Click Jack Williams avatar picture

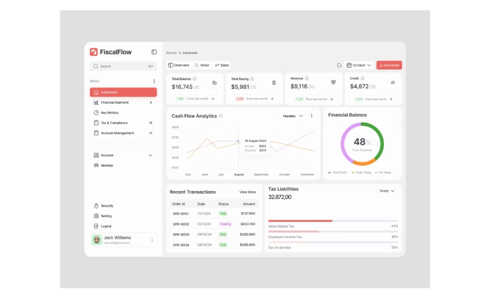pyautogui.click(x=97, y=240)
